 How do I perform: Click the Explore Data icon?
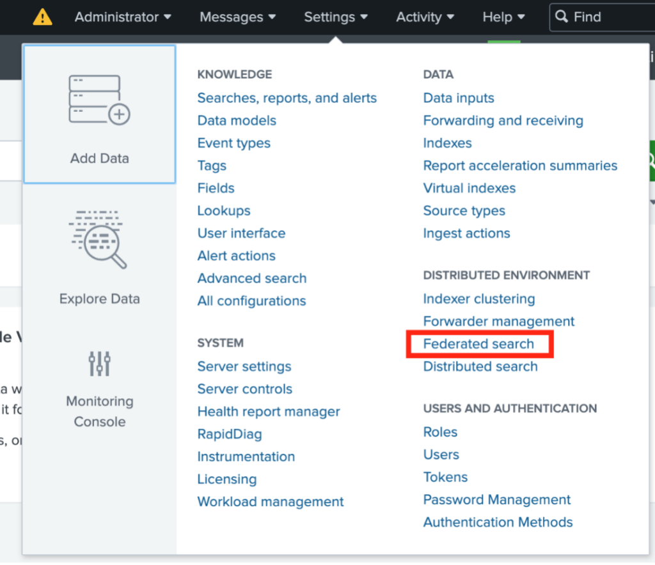tap(99, 240)
